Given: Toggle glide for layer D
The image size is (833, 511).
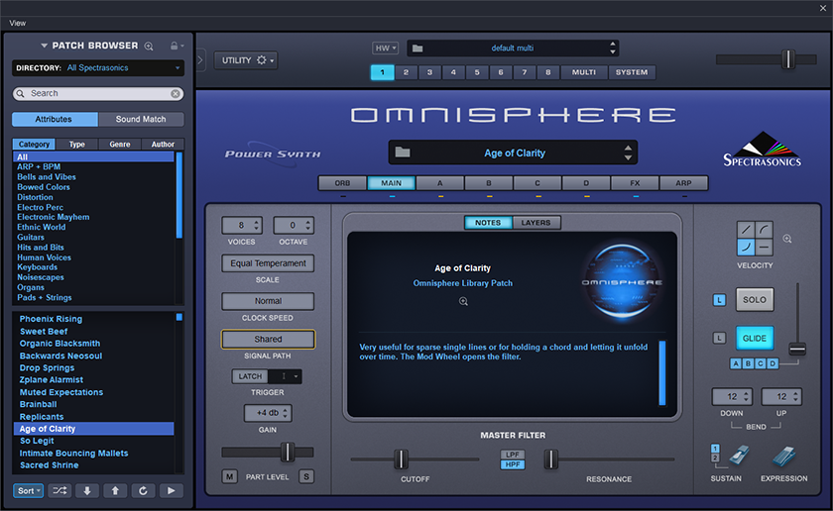Looking at the screenshot, I should 773,363.
